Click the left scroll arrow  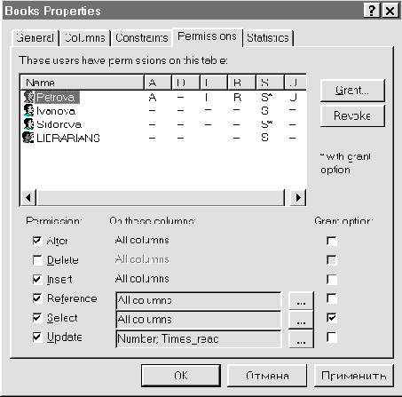tap(28, 197)
